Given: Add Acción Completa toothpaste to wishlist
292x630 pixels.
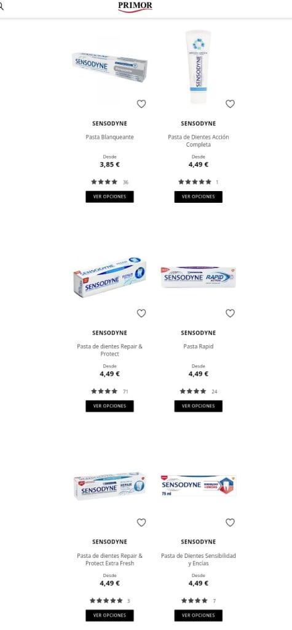Looking at the screenshot, I should click(x=230, y=104).
